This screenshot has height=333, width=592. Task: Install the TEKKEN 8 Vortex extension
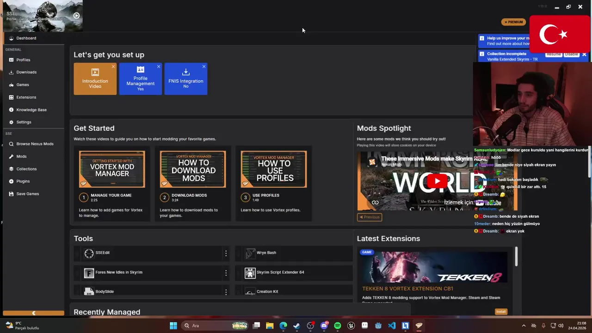tap(501, 312)
